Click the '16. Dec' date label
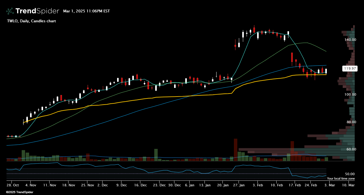 point(140,185)
